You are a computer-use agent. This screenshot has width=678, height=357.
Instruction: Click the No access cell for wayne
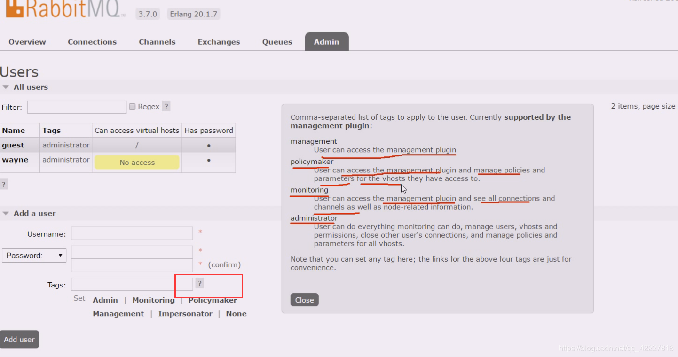pyautogui.click(x=137, y=163)
